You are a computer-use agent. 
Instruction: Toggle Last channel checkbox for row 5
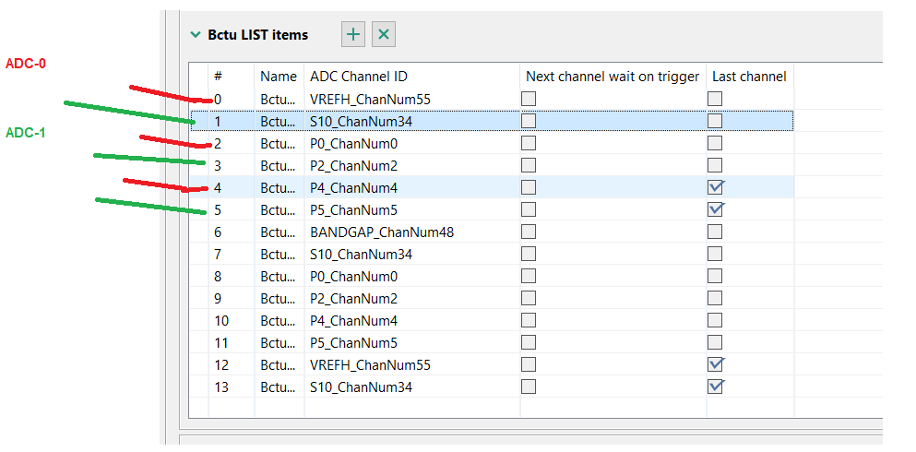[x=715, y=209]
